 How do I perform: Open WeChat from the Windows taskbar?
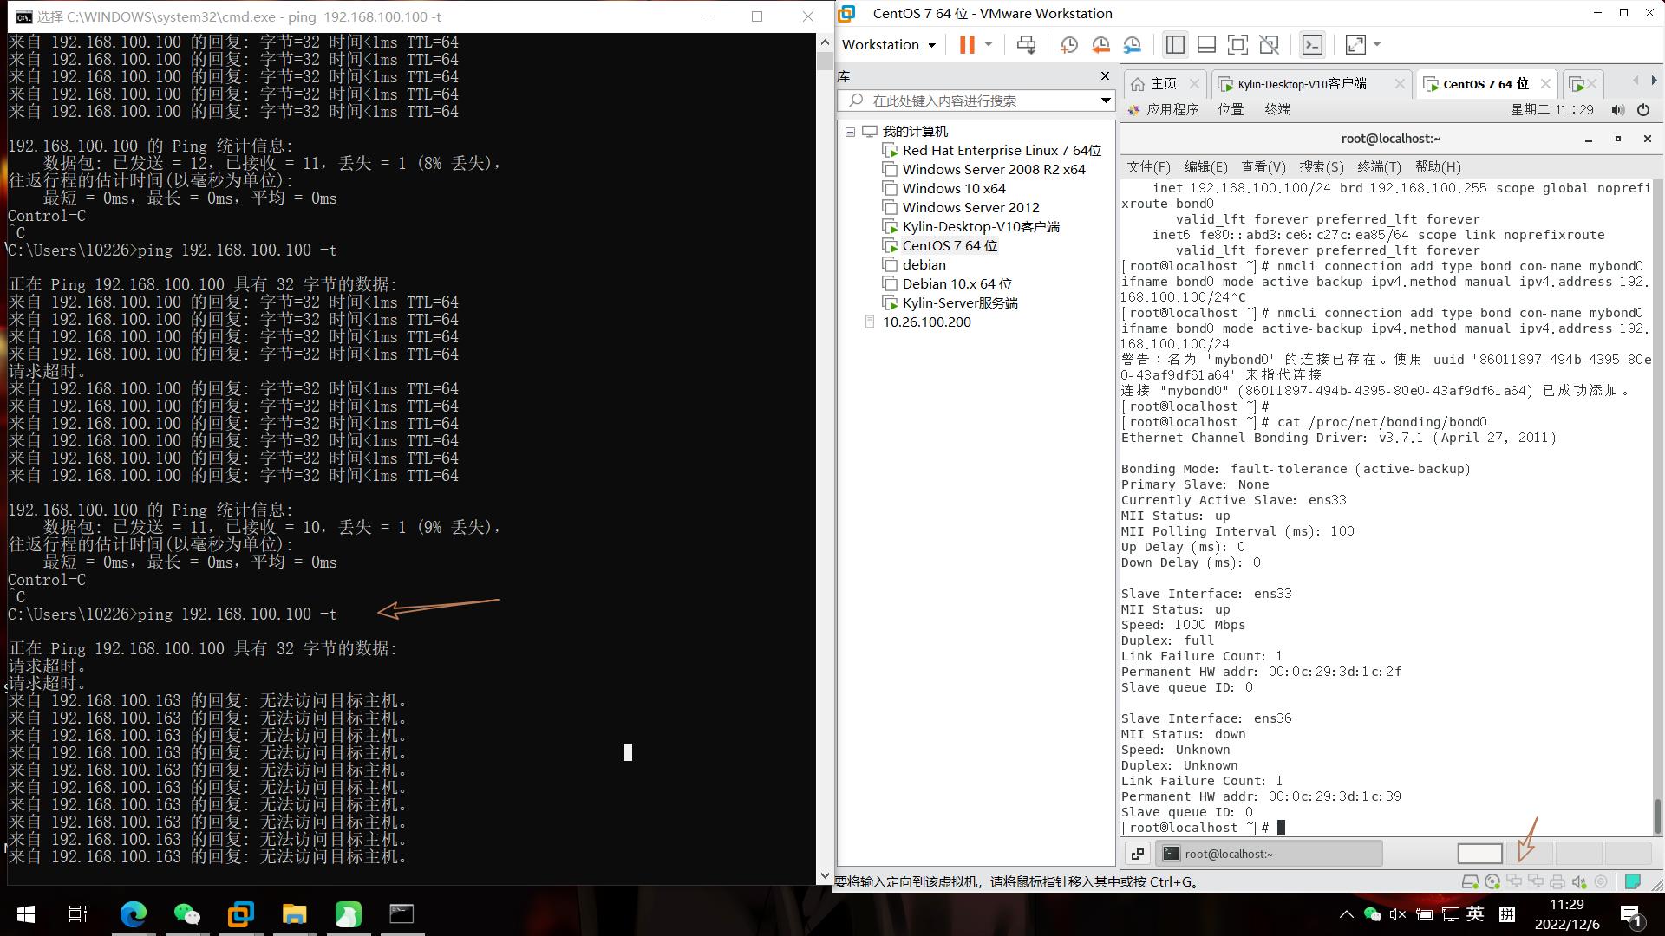(x=186, y=913)
